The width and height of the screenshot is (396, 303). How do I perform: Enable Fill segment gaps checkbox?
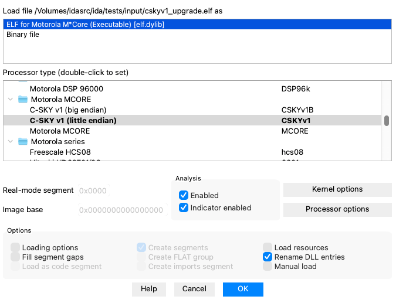[x=15, y=257]
